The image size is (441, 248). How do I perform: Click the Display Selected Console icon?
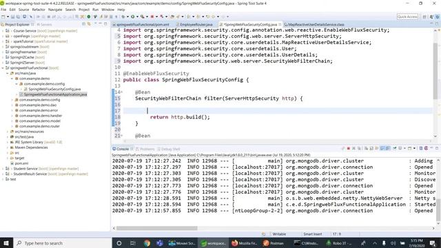(400, 149)
